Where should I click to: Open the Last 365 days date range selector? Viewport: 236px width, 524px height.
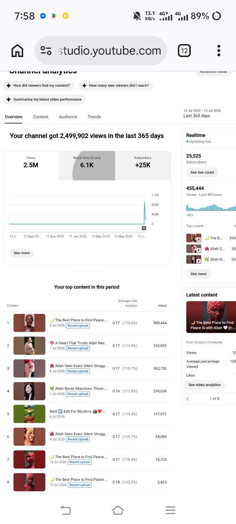(x=202, y=113)
